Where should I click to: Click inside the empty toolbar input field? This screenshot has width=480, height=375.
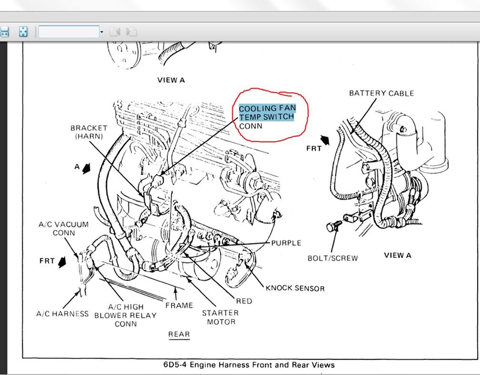(x=69, y=31)
